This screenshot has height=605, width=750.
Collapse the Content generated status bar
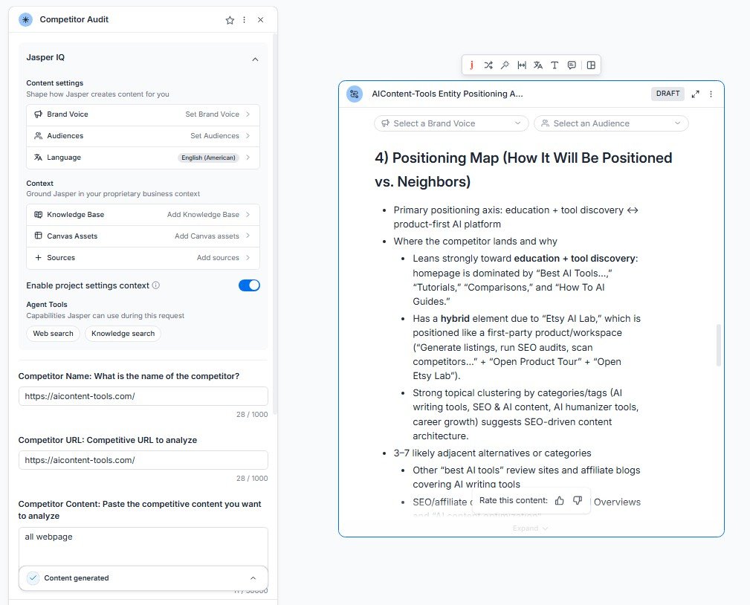pyautogui.click(x=253, y=577)
